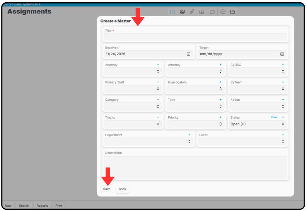Expand the Investigators dropdown
307x211 pixels.
pyautogui.click(x=195, y=89)
